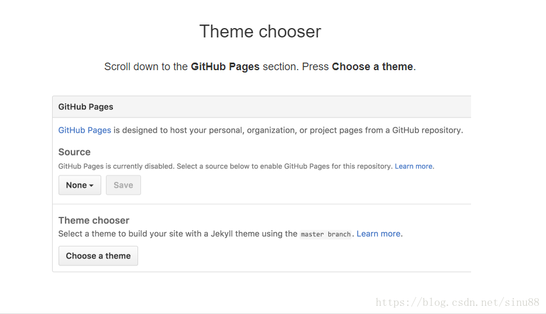Screen dimensions: 546x314
Task: Click the Source heading
Action: pyautogui.click(x=74, y=152)
